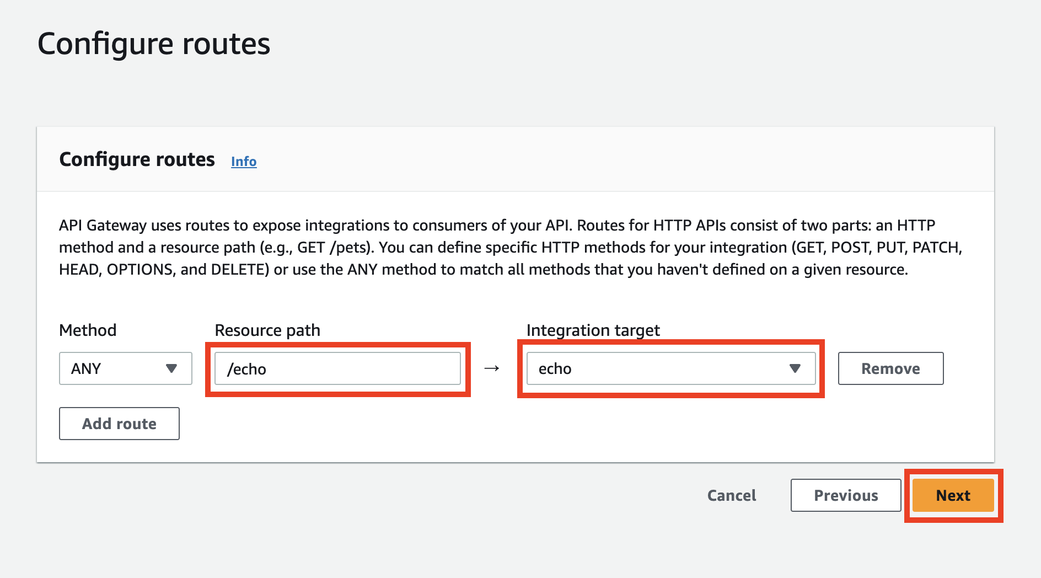Expand the Integration target dropdown showing echo
Viewport: 1041px width, 578px height.
coord(670,368)
